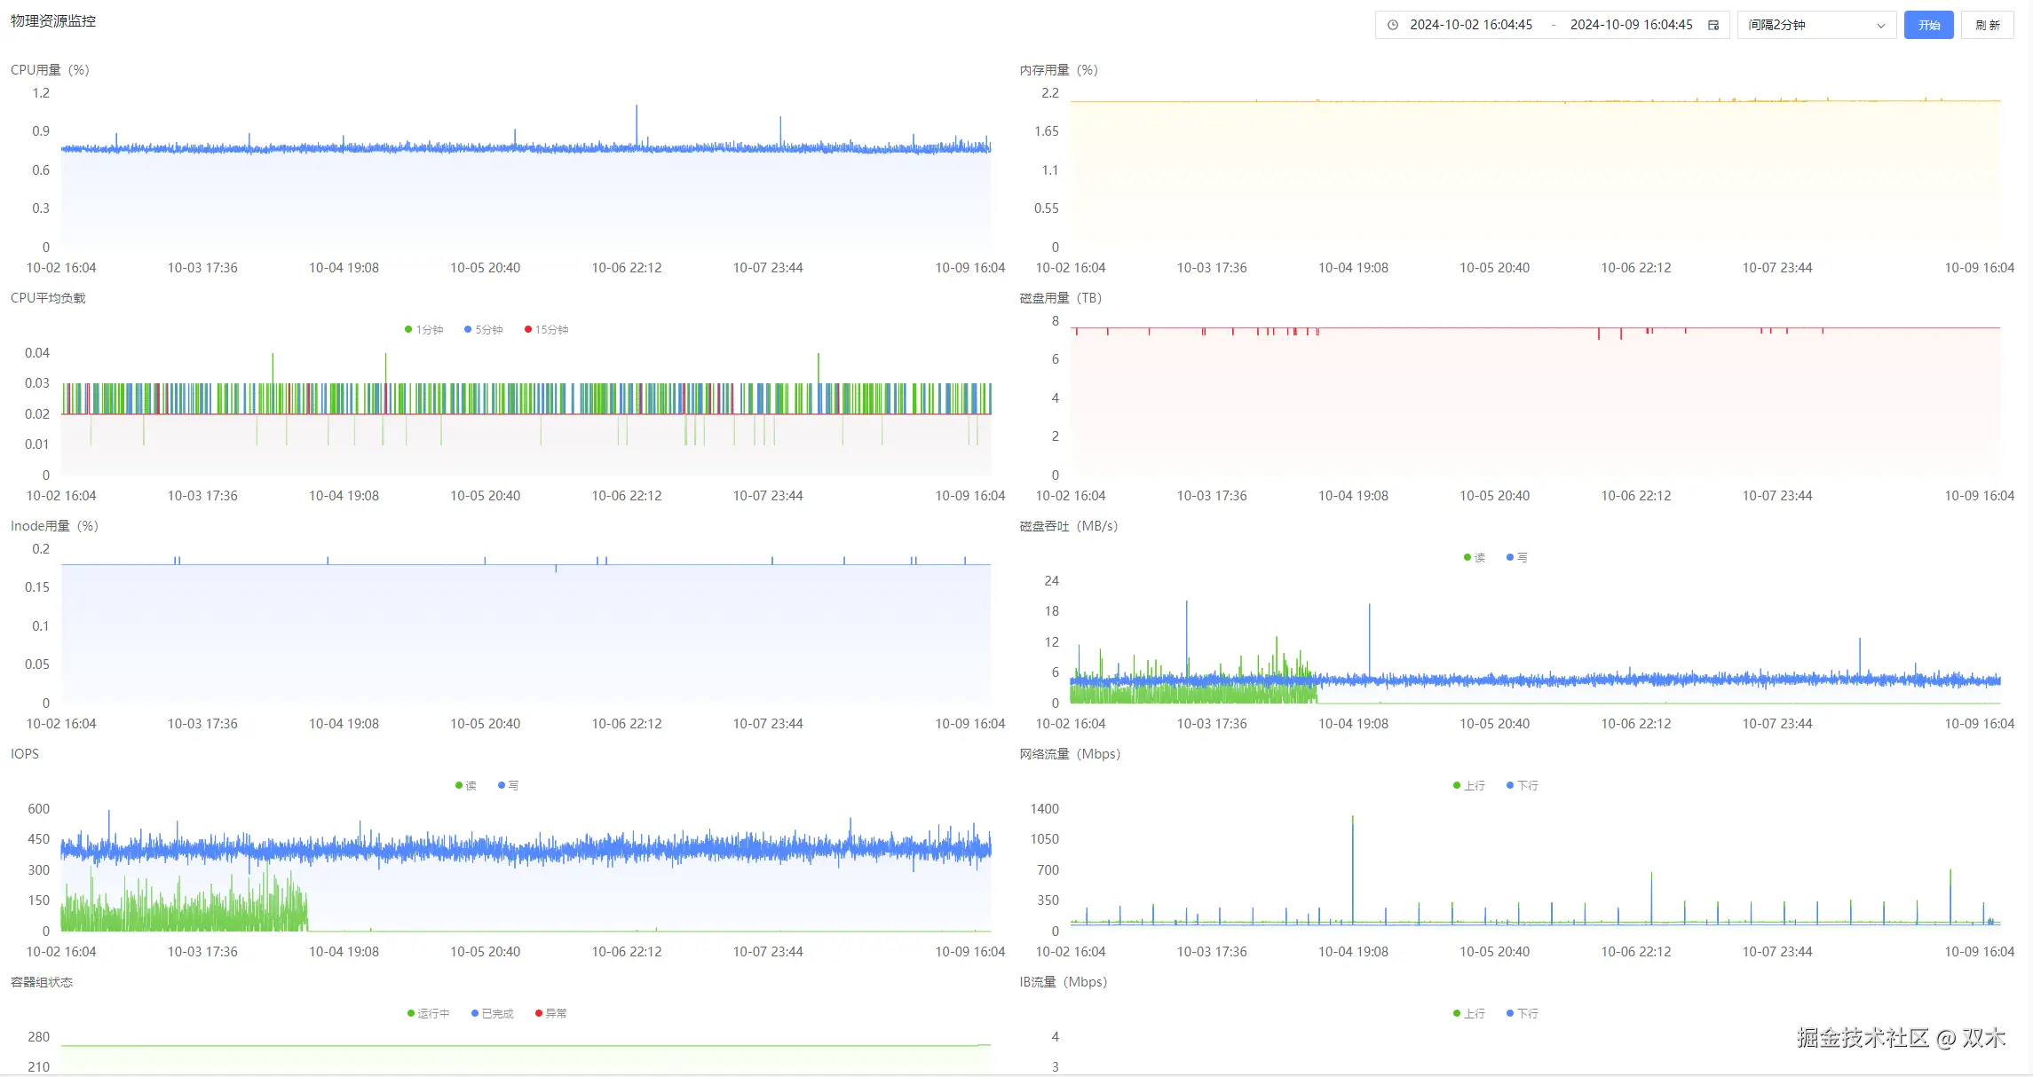This screenshot has height=1077, width=2033.
Task: Edit start time 2024-10-02 16:04:45 field
Action: (x=1470, y=25)
